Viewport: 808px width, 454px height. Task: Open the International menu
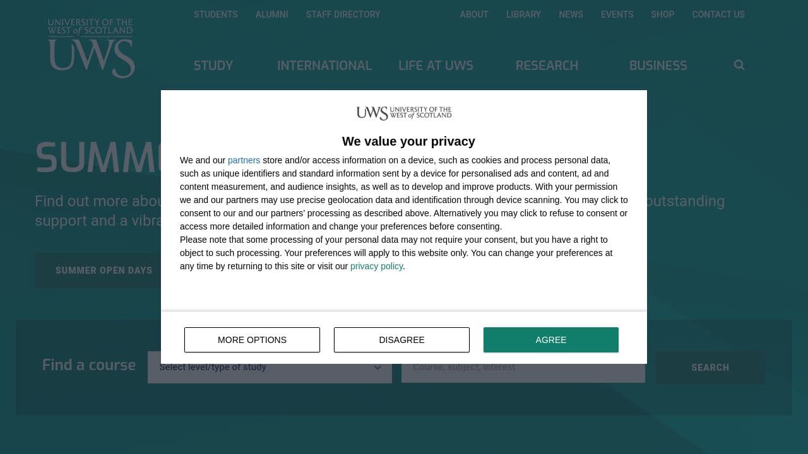tap(324, 66)
